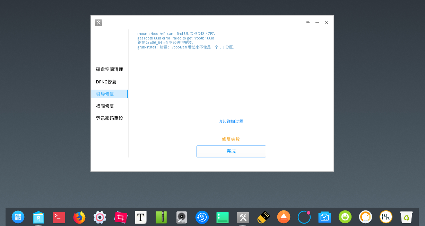
Task: Open the text editor from the dock
Action: coord(140,217)
